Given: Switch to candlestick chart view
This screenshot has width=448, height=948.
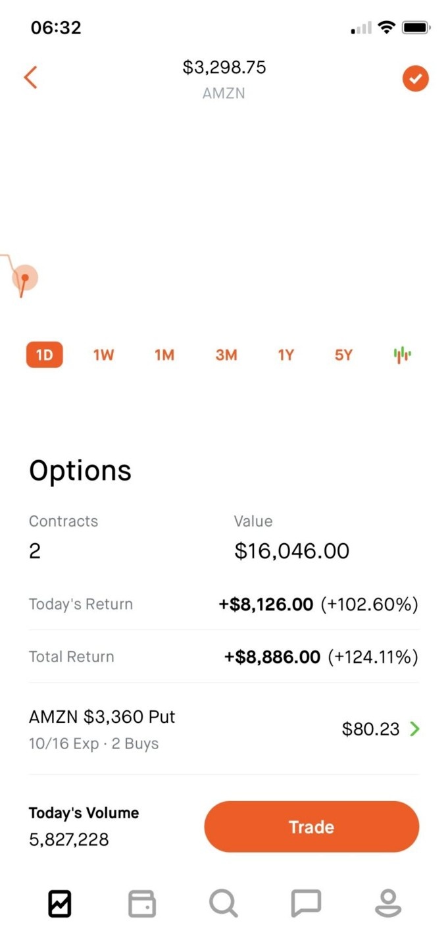Looking at the screenshot, I should click(x=402, y=355).
